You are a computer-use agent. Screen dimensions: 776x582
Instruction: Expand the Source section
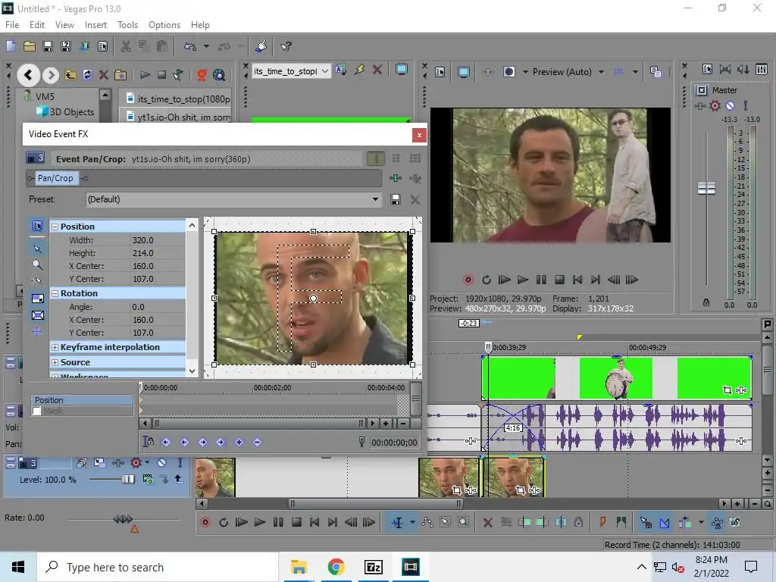55,362
